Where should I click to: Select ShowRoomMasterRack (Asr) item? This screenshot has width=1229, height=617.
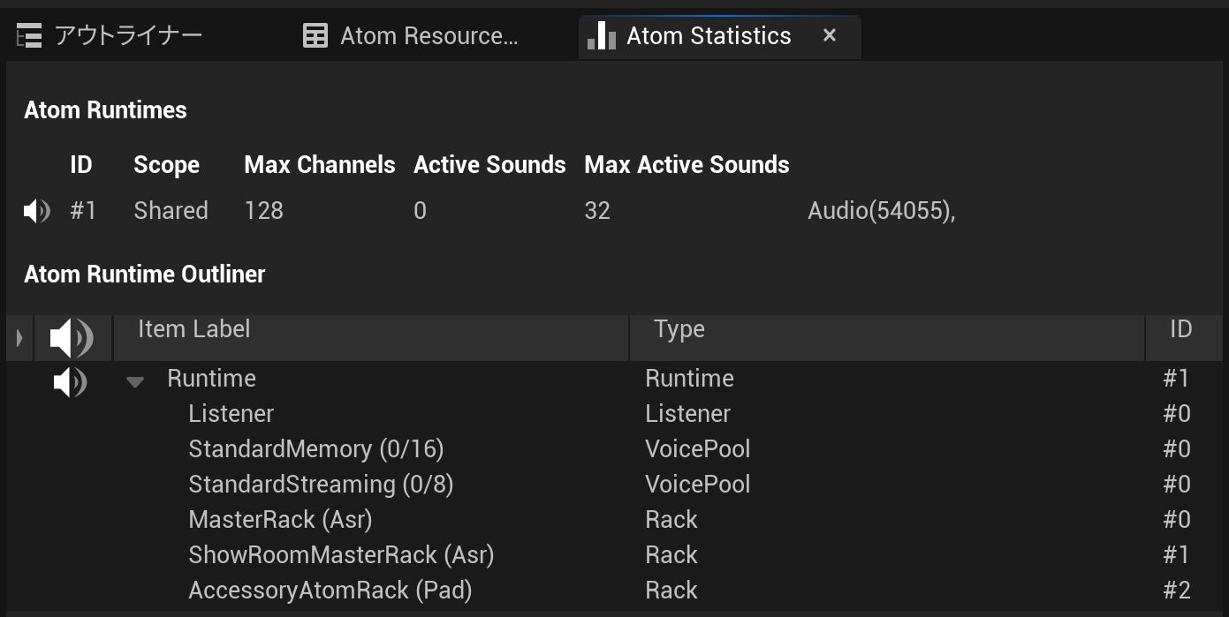[340, 555]
